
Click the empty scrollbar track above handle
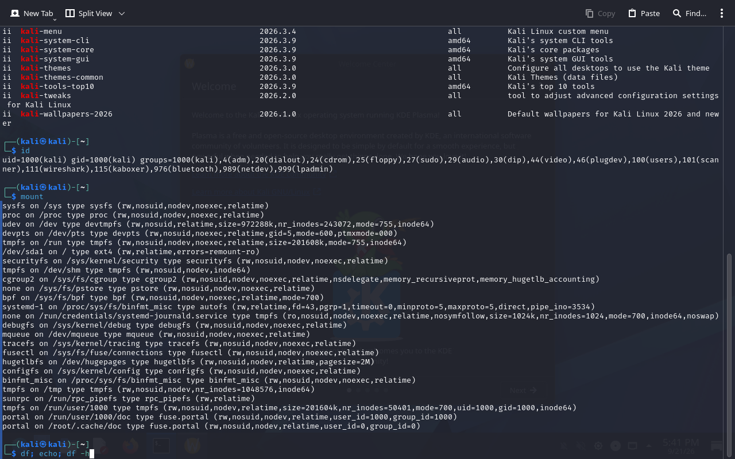tap(730, 141)
